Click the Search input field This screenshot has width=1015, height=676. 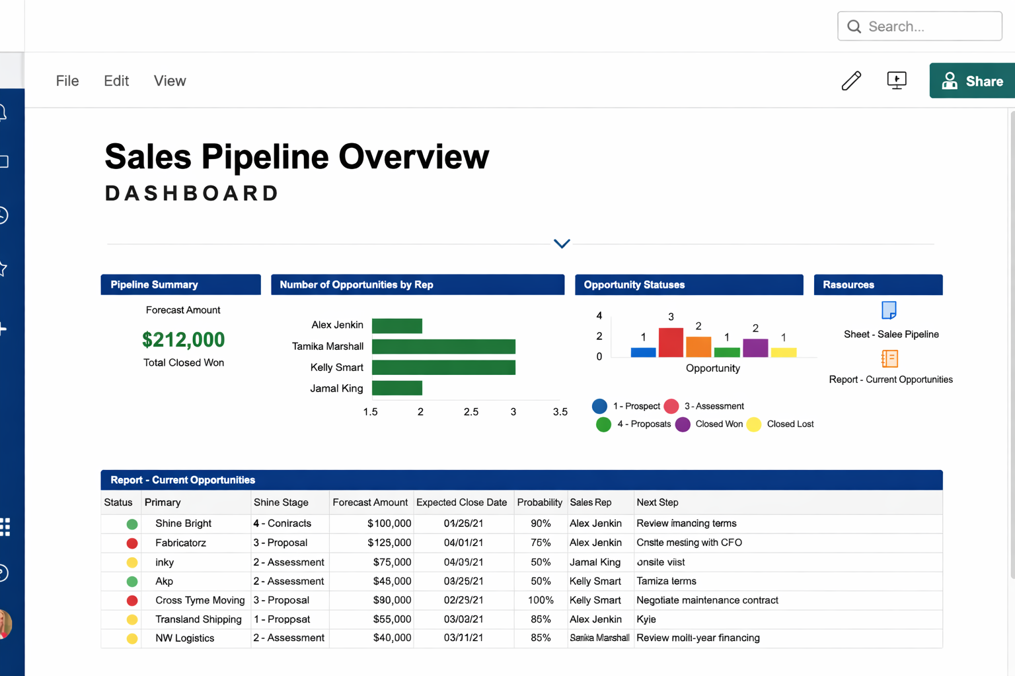(x=920, y=26)
